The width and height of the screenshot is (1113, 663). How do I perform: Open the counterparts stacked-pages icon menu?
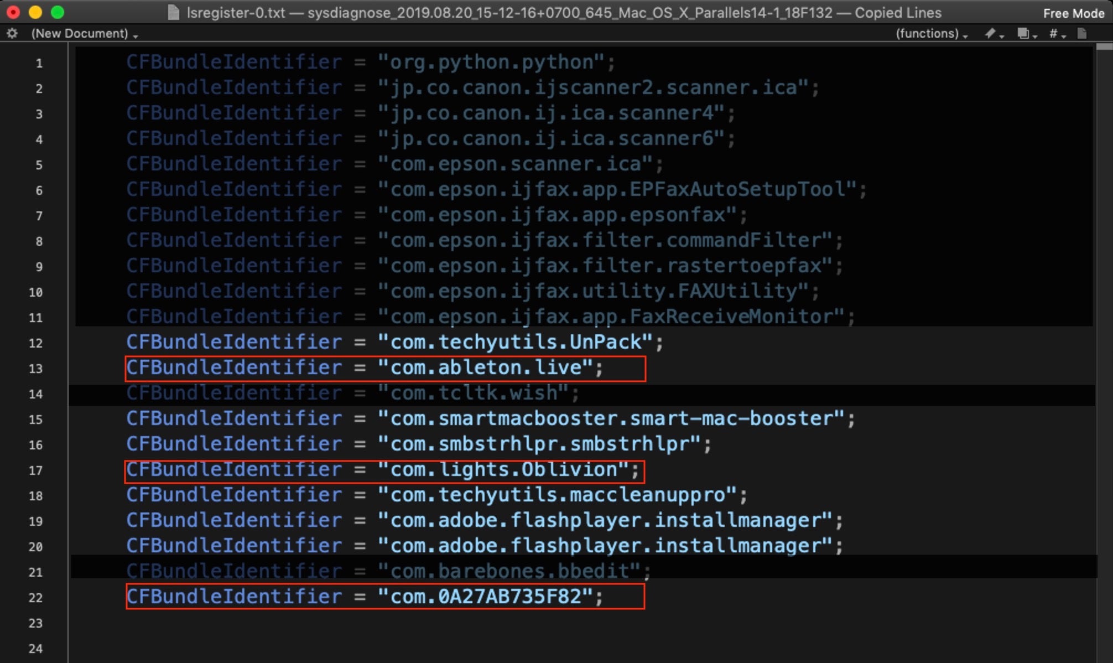click(1023, 34)
